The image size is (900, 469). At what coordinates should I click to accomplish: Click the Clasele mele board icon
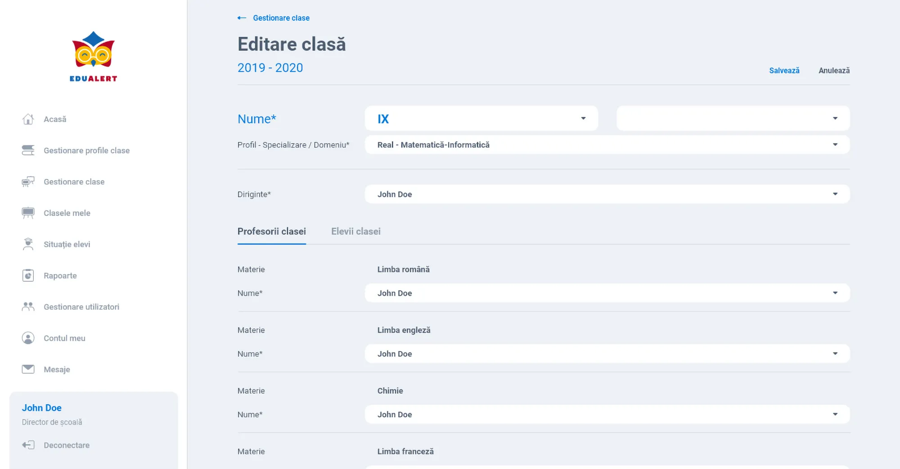(x=28, y=213)
